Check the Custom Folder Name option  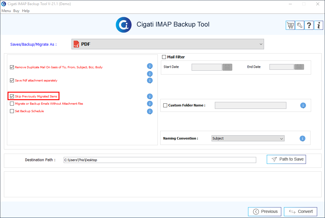[x=165, y=106]
